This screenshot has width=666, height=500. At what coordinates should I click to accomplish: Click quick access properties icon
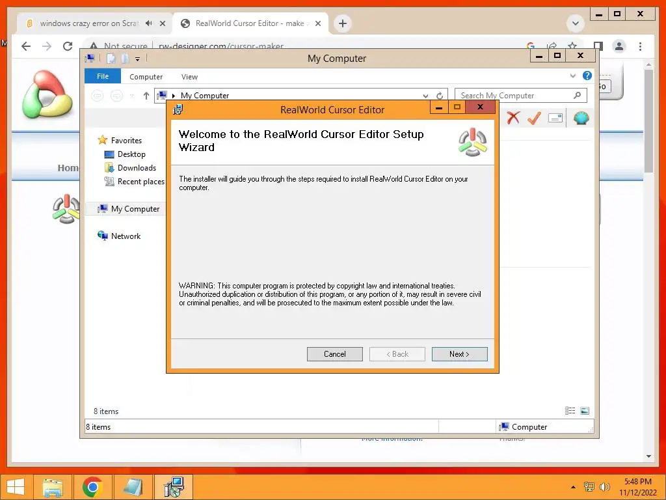(111, 59)
